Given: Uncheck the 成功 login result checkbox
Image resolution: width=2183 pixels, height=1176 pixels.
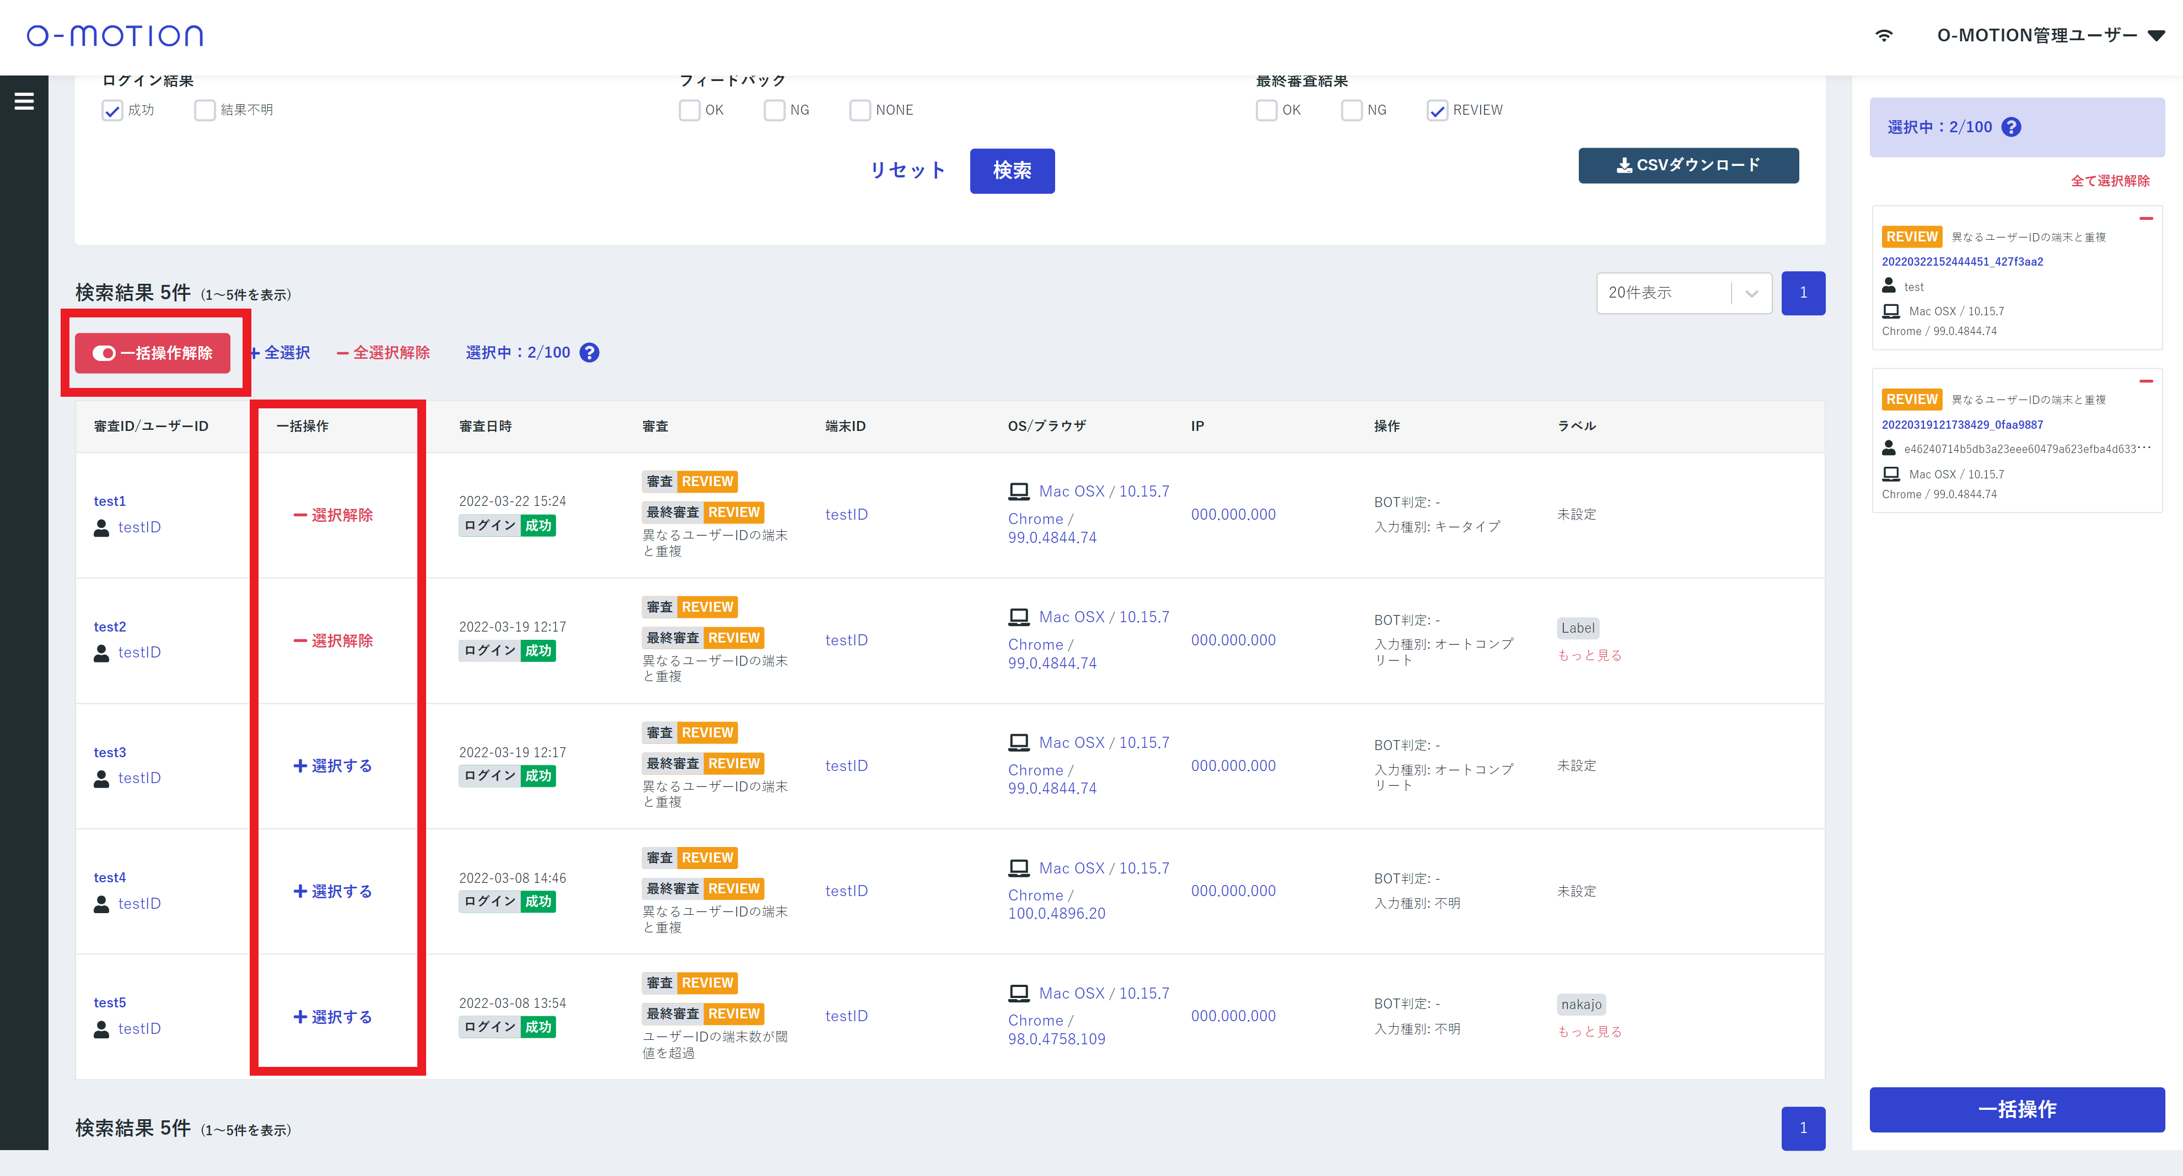Looking at the screenshot, I should coord(112,110).
